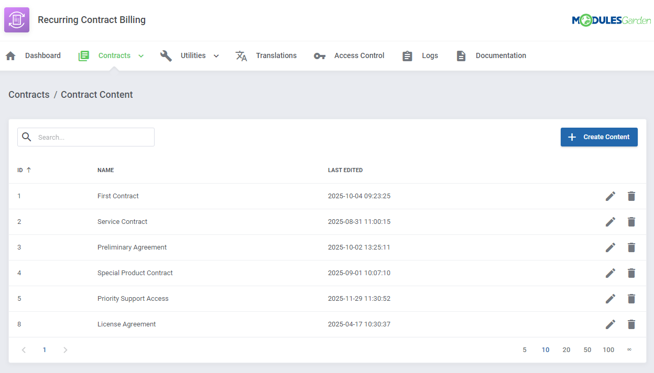Expand the Contracts navigation dropdown
This screenshot has width=654, height=373.
click(x=140, y=55)
